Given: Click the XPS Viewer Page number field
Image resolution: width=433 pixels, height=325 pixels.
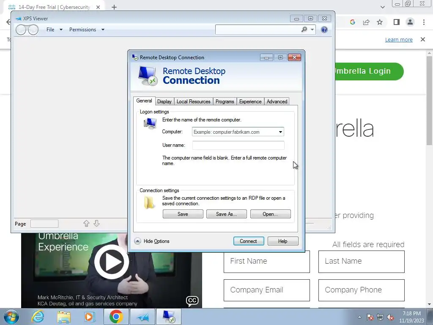Looking at the screenshot, I should (44, 223).
